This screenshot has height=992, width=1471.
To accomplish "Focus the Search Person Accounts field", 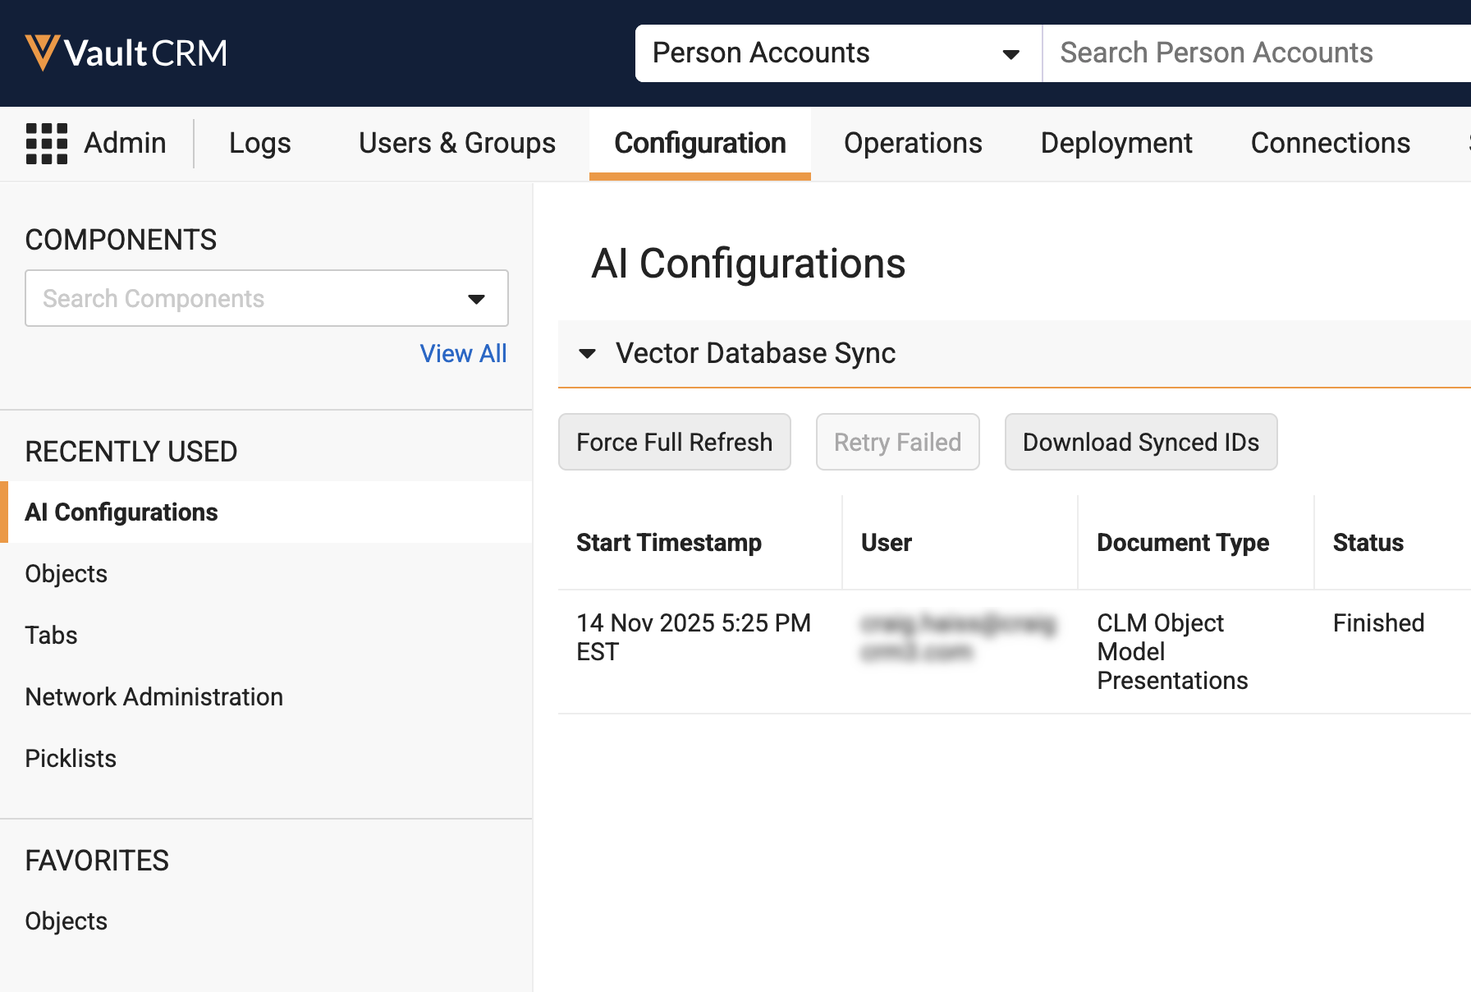I will coord(1257,53).
